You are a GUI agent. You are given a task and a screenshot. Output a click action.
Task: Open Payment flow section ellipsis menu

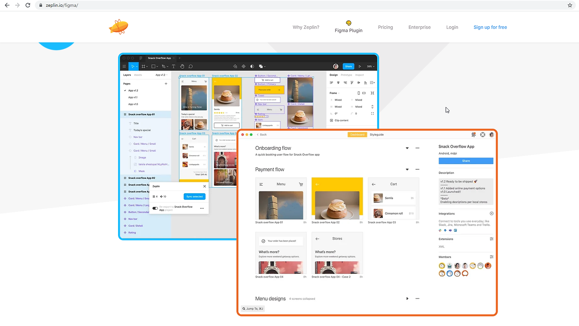coord(417,169)
